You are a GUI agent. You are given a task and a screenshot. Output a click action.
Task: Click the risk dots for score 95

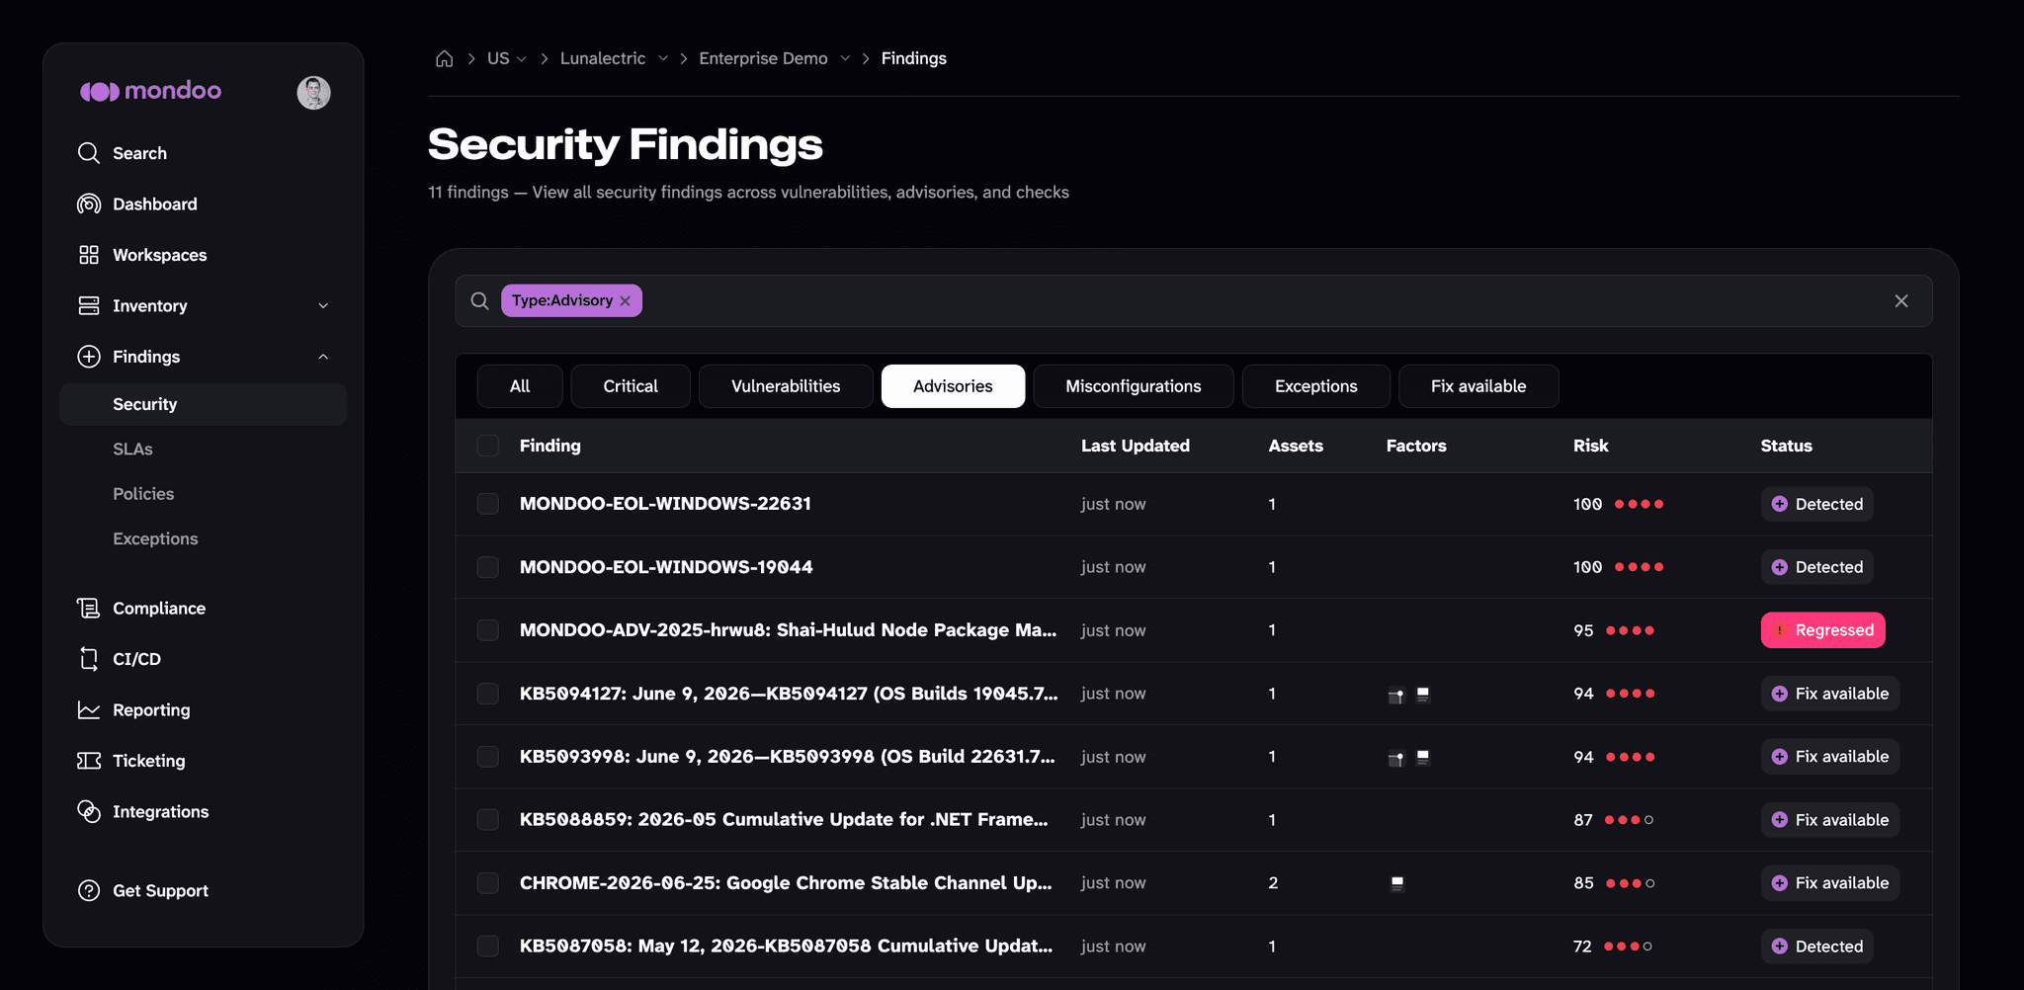1630,630
